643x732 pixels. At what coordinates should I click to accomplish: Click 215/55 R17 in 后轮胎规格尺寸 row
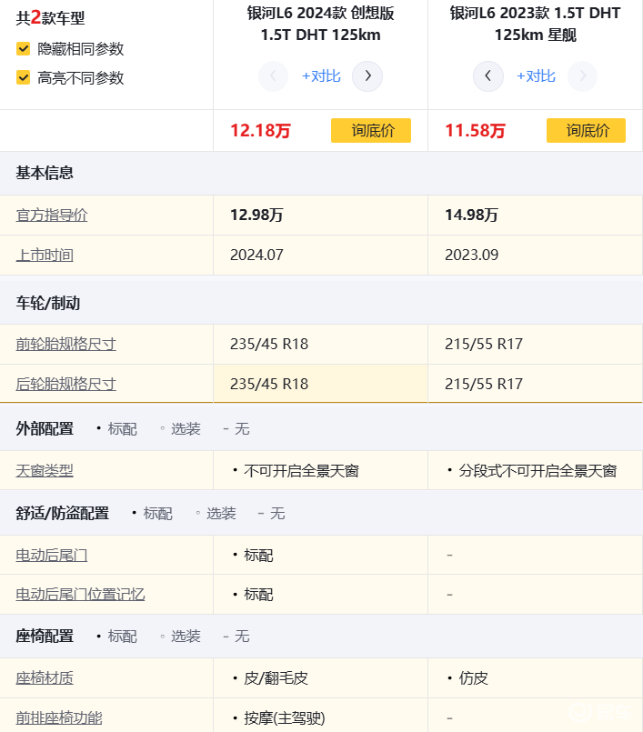pyautogui.click(x=484, y=385)
